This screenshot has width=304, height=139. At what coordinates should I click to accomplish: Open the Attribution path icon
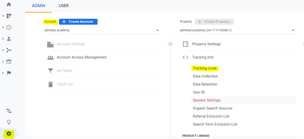tap(9, 111)
